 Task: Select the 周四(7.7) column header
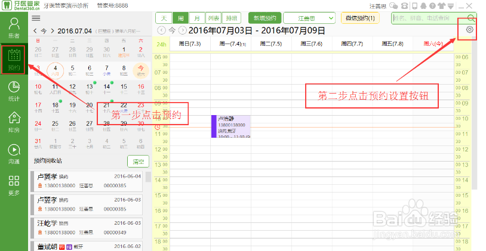(352, 44)
